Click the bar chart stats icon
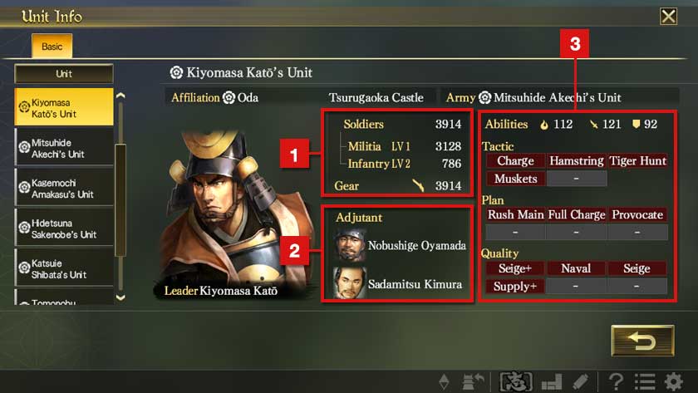This screenshot has width=698, height=393. (x=552, y=382)
